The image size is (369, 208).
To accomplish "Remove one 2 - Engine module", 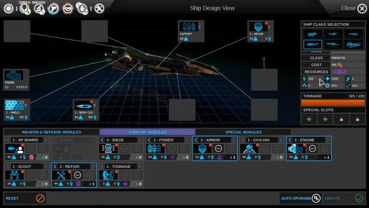I will coord(312,148).
